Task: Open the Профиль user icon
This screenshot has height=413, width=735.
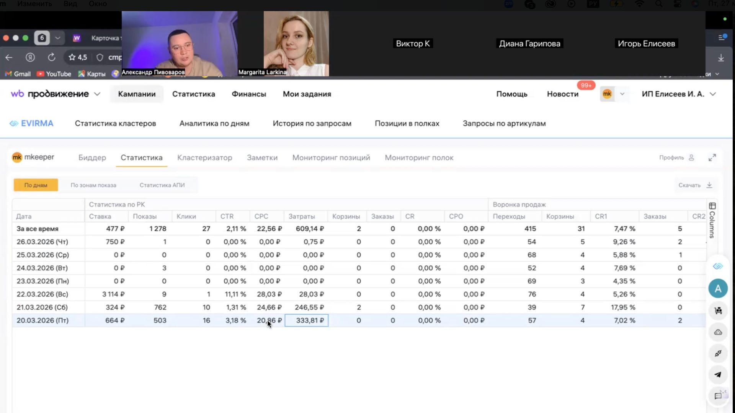Action: (x=691, y=158)
